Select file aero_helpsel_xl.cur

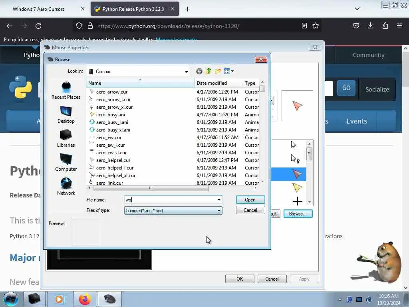click(116, 175)
